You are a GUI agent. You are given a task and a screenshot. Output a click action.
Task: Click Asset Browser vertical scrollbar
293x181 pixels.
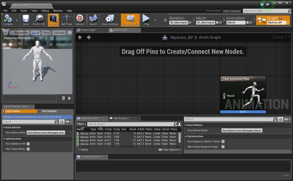point(180,137)
